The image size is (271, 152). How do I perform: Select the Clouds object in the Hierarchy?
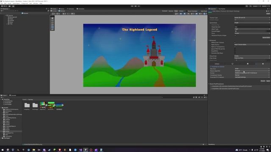pyautogui.click(x=12, y=20)
